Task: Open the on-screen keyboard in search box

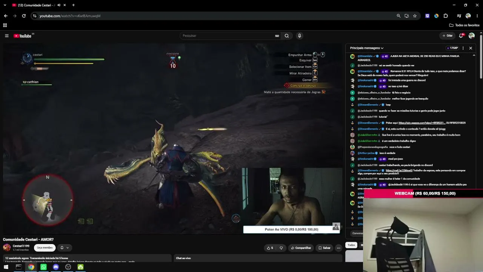Action: (277, 36)
